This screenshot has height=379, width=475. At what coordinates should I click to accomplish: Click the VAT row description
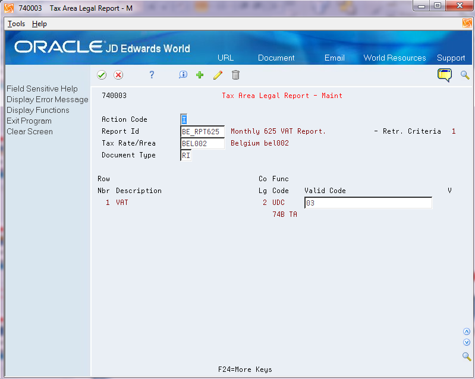122,202
